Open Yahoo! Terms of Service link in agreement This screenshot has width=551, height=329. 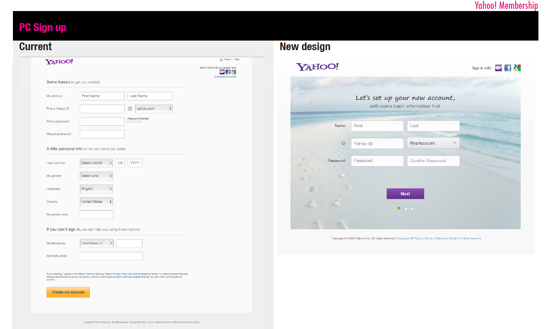91,274
